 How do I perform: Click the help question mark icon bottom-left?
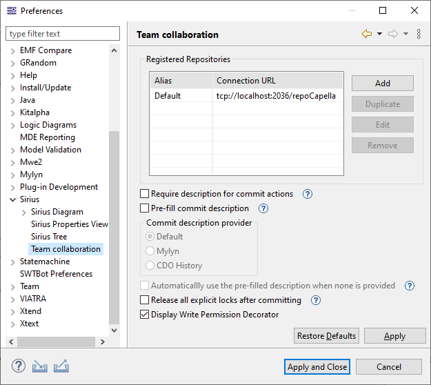[x=19, y=366]
